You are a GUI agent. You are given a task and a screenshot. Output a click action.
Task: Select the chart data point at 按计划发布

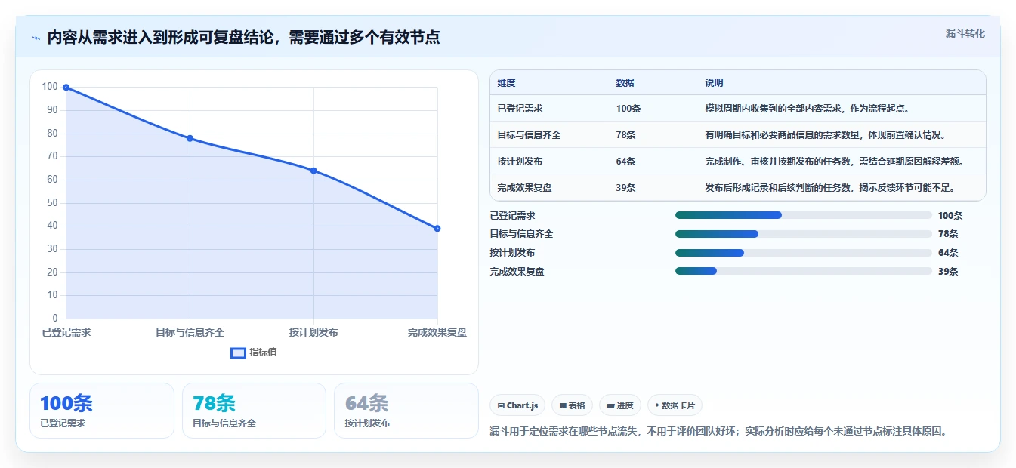[313, 171]
